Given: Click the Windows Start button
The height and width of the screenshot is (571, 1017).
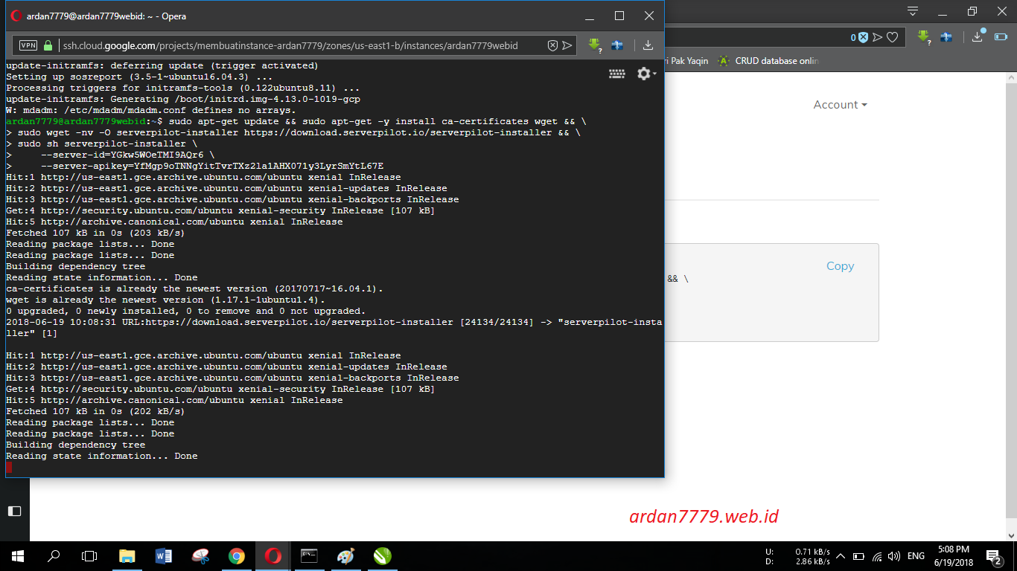Looking at the screenshot, I should point(16,555).
